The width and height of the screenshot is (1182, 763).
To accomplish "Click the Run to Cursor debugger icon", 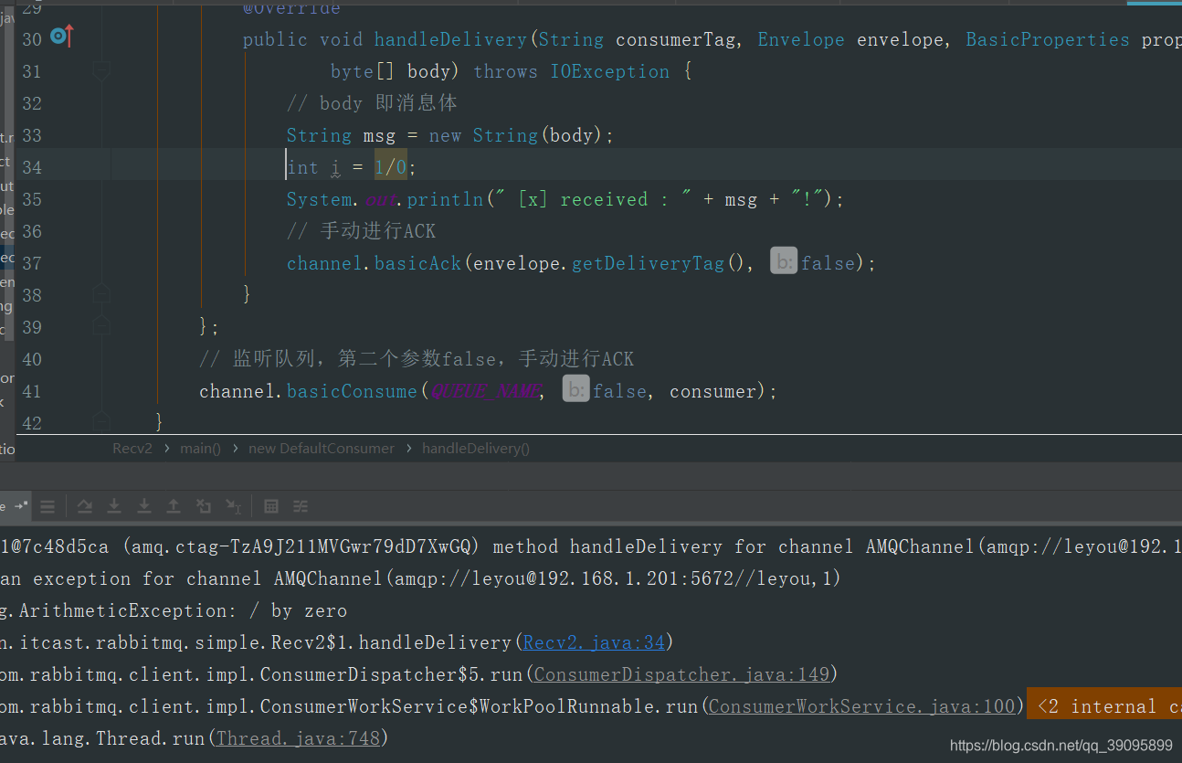I will [234, 506].
